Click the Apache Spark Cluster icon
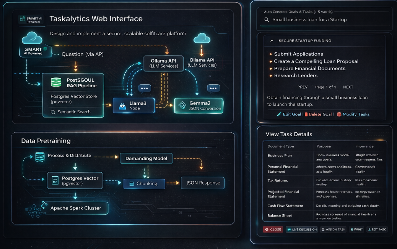This screenshot has width=397, height=249. [36, 210]
